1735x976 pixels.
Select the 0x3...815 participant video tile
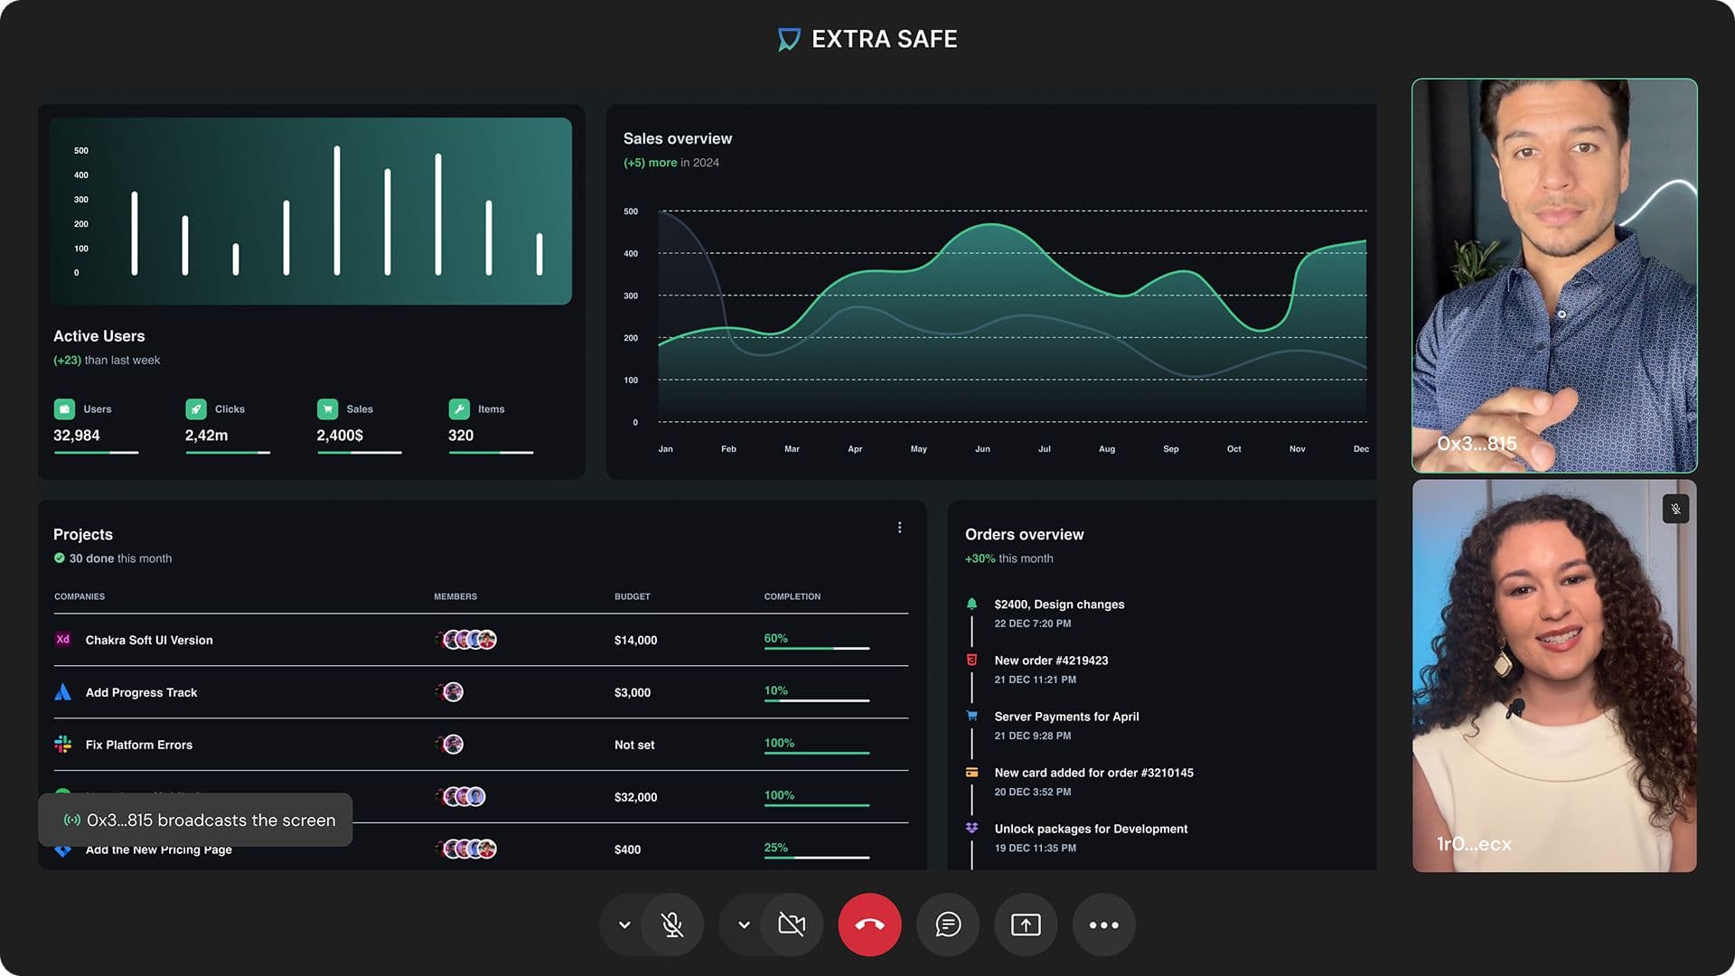(1554, 276)
